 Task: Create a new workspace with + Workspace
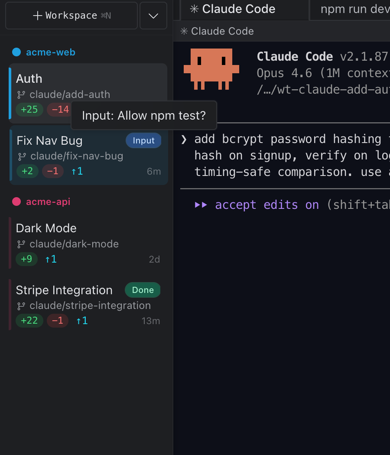[x=72, y=16]
